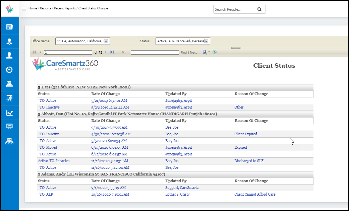
Task: Select the Billing cash-register icon
Action: (9, 84)
